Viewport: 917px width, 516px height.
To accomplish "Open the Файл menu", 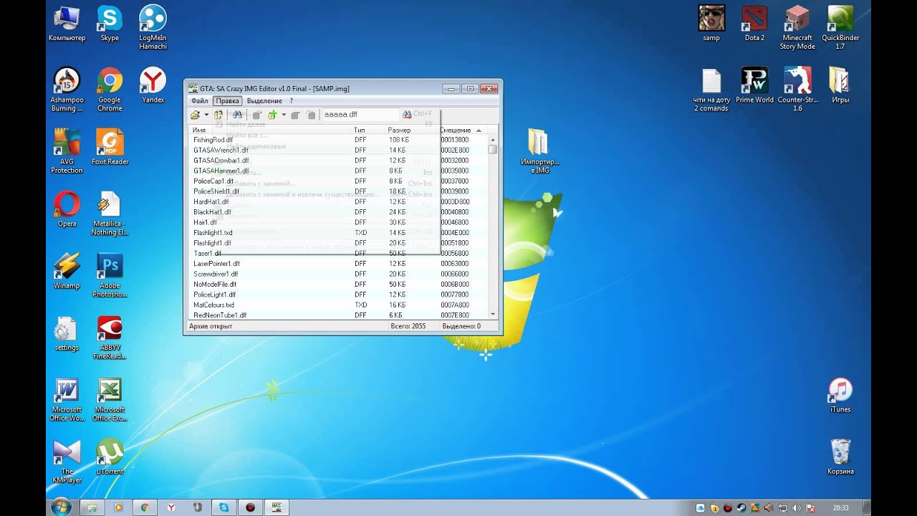I will click(200, 101).
